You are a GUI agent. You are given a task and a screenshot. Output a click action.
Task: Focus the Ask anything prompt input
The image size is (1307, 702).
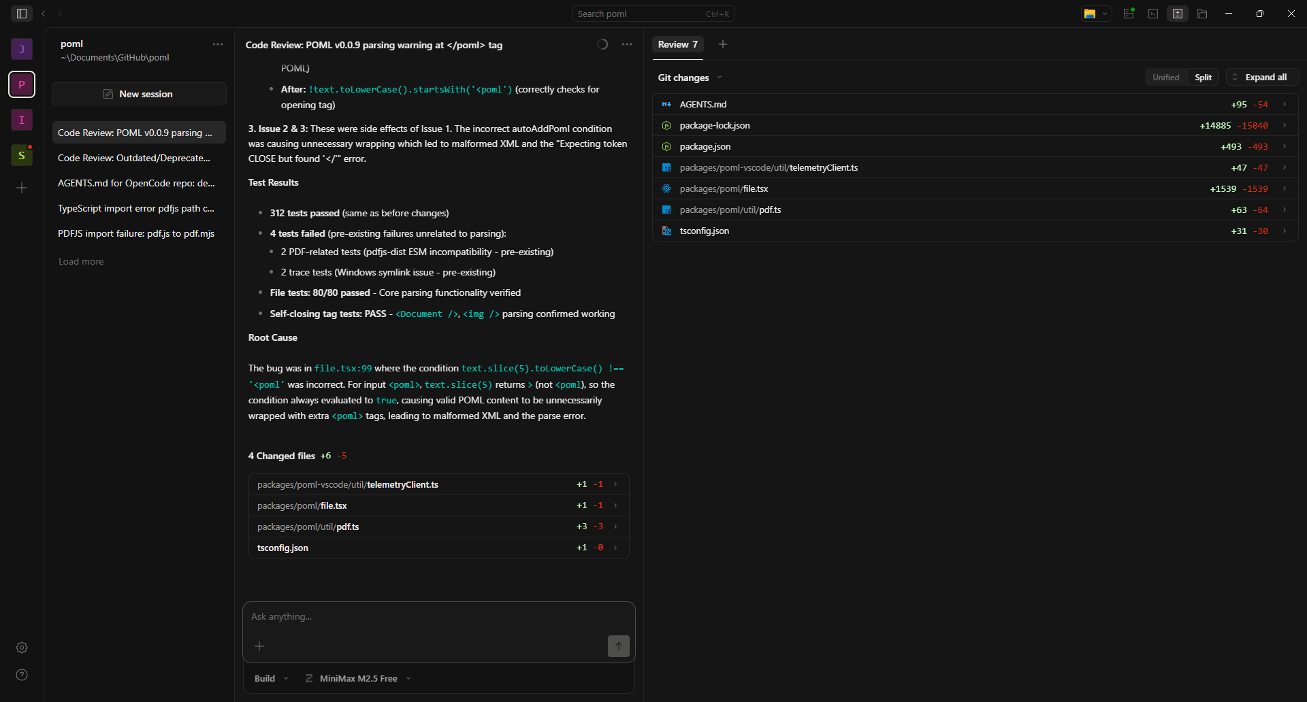pyautogui.click(x=438, y=617)
